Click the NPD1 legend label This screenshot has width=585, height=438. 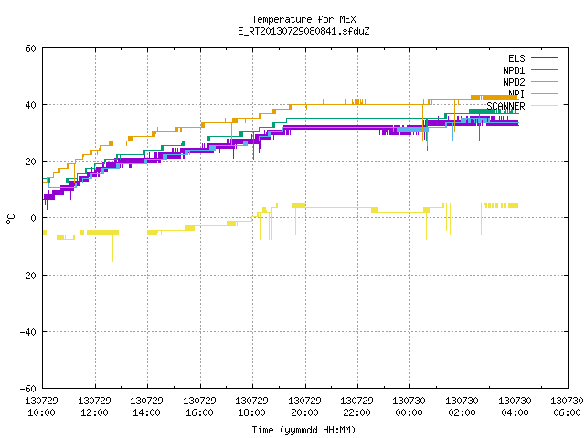coord(514,70)
